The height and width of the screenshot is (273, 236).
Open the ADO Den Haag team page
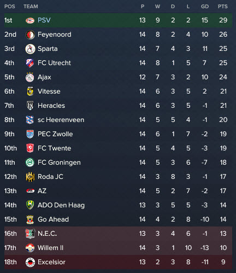pos(61,205)
